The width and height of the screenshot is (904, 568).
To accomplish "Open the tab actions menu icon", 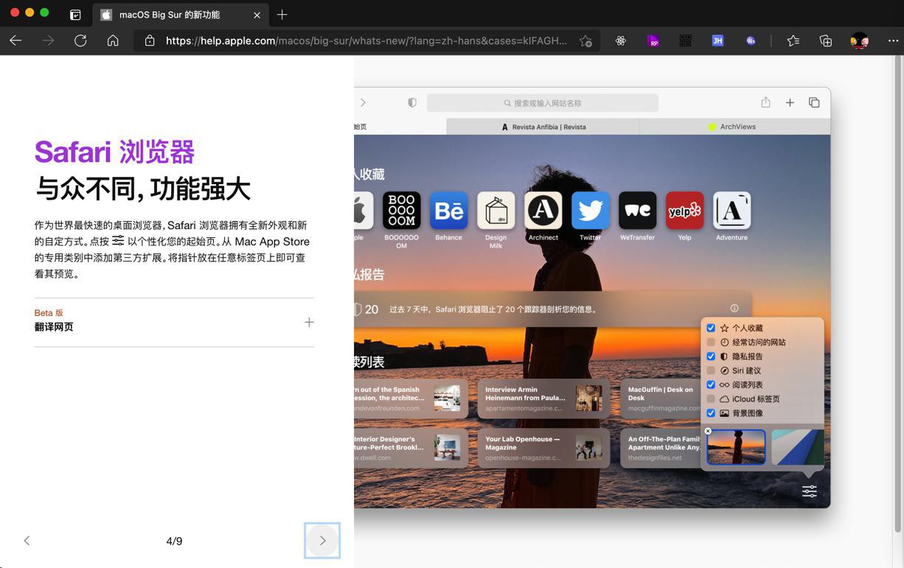I will (75, 15).
